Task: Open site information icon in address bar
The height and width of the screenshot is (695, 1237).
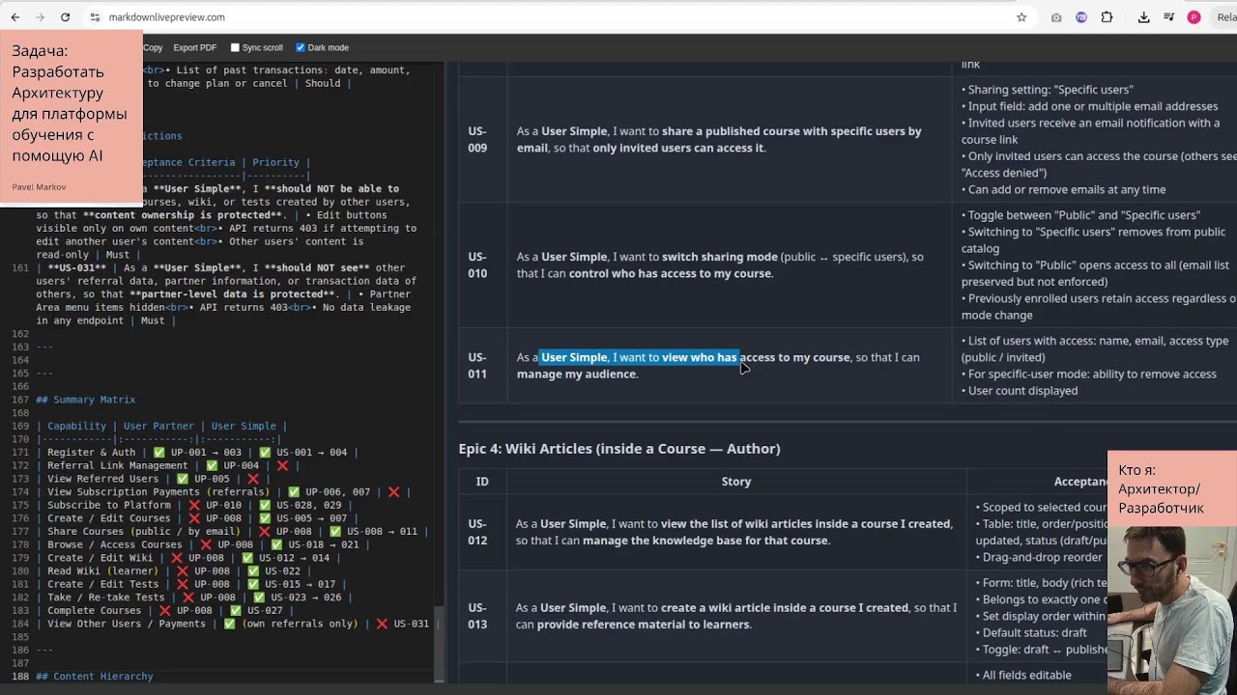Action: 95,17
